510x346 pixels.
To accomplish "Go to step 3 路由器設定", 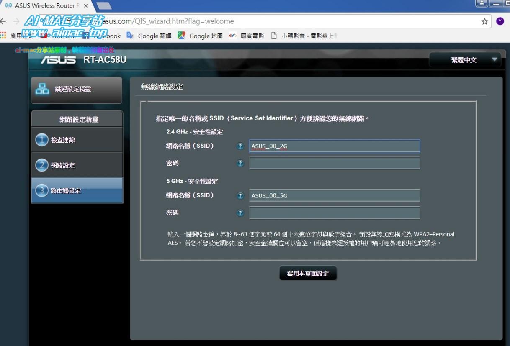I will [x=77, y=190].
